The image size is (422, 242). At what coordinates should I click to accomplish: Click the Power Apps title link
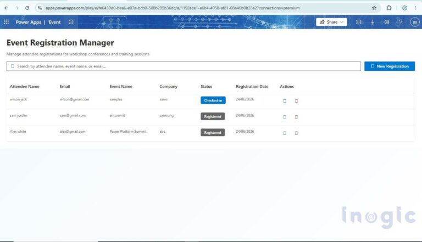[28, 22]
